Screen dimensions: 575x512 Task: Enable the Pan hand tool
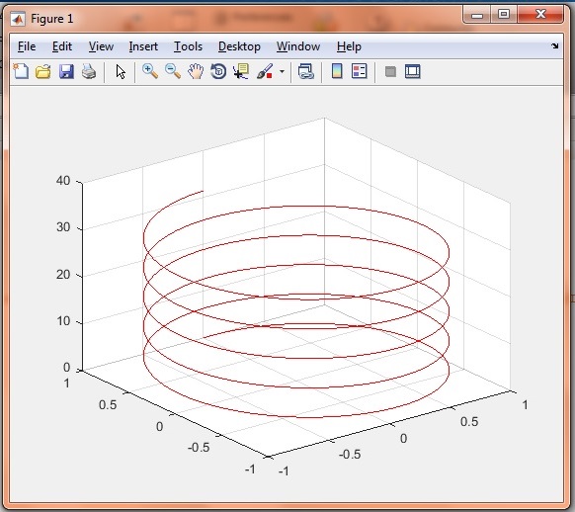tap(196, 71)
